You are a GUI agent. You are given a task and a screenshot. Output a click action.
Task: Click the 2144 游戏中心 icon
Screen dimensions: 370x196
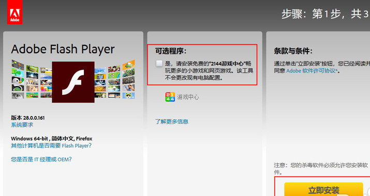pos(170,97)
